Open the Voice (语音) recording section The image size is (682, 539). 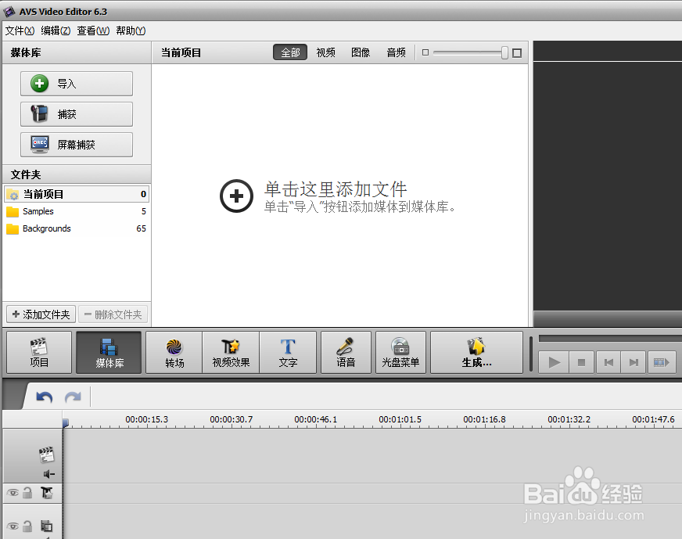pos(346,352)
